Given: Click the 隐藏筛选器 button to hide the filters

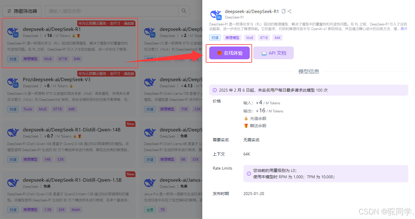Looking at the screenshot, I should 22,11.
